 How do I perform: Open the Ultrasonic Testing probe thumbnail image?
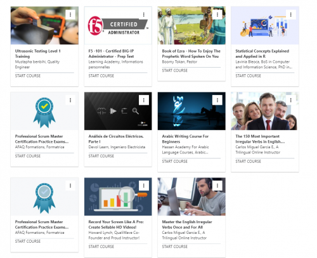pos(44,25)
